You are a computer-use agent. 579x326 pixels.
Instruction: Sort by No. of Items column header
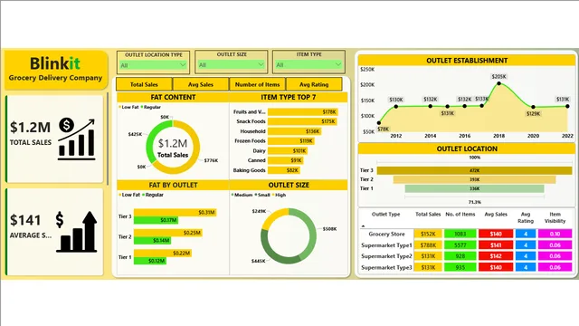(x=460, y=214)
